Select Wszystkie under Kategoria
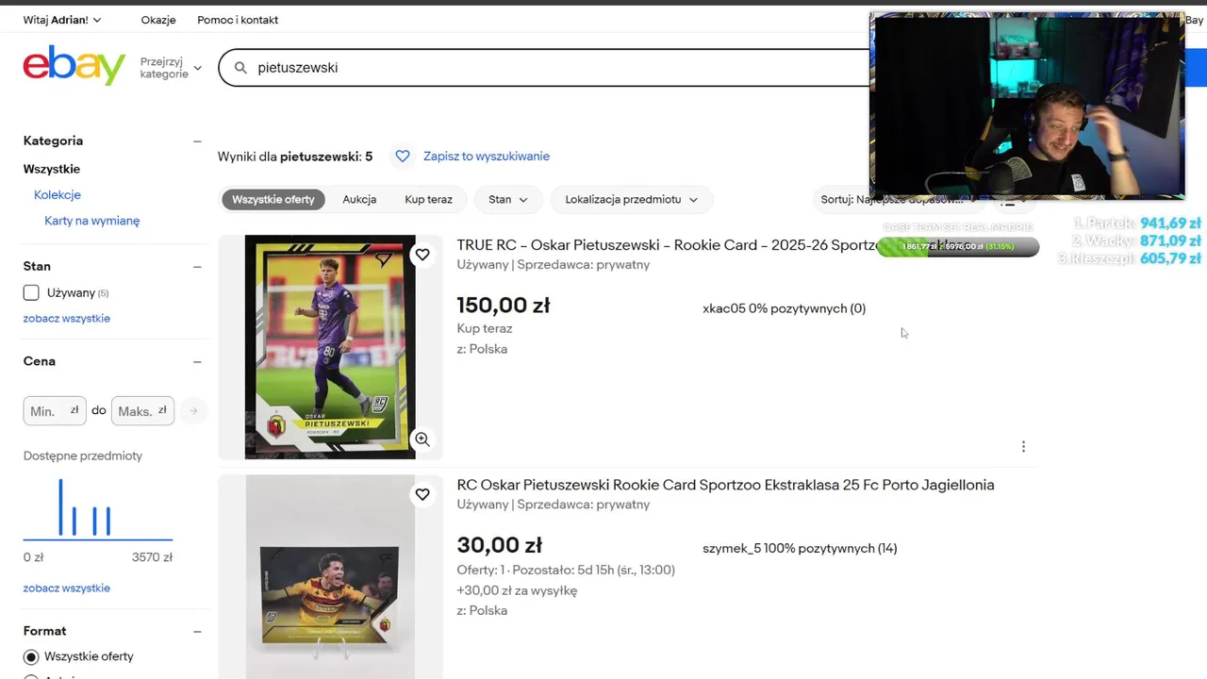 pyautogui.click(x=52, y=170)
